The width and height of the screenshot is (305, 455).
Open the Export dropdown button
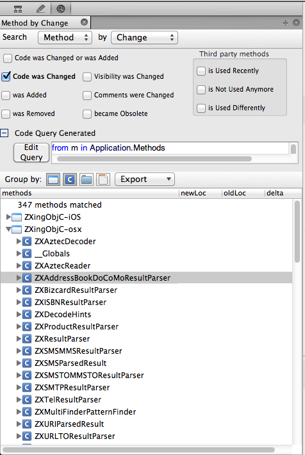click(145, 179)
